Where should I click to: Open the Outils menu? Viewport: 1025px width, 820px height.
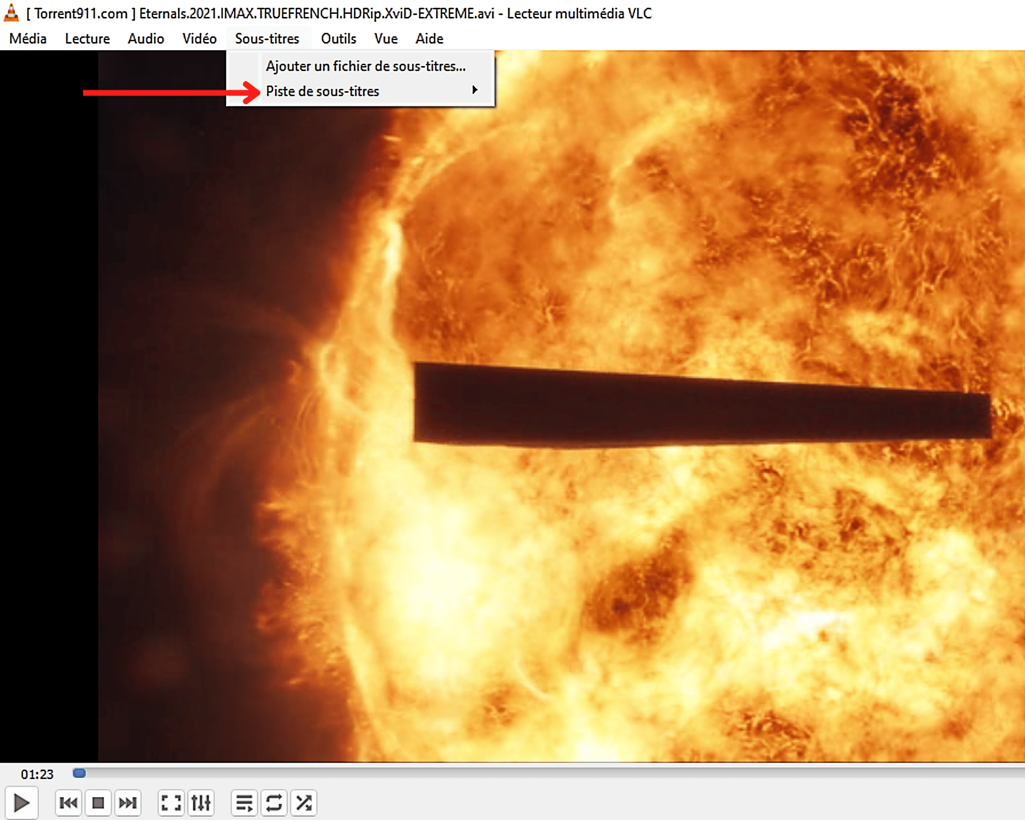[338, 38]
